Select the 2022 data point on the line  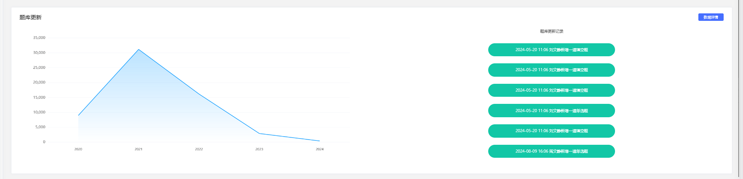click(199, 94)
